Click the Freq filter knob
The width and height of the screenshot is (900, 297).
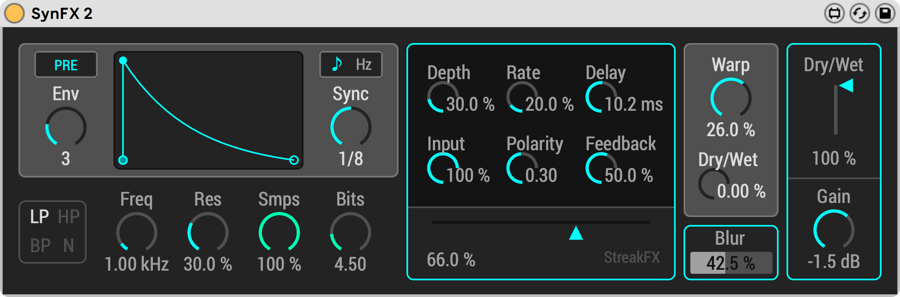137,232
